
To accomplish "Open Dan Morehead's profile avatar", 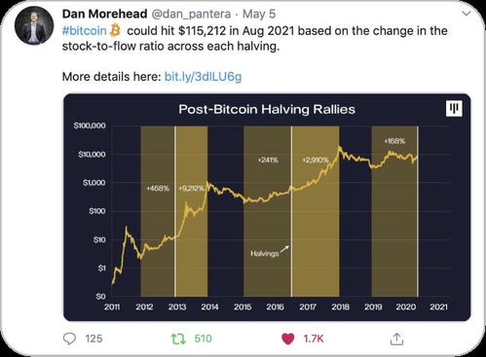I will coord(34,25).
